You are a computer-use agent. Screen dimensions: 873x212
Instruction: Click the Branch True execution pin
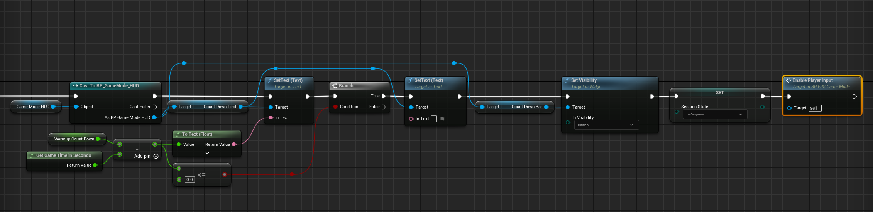pos(384,96)
